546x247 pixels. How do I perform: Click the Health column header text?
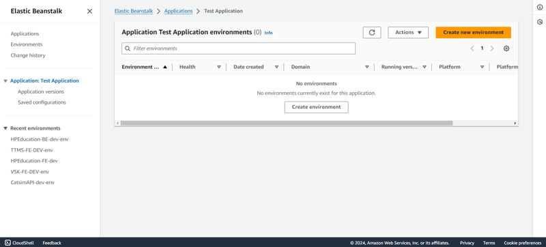[187, 67]
